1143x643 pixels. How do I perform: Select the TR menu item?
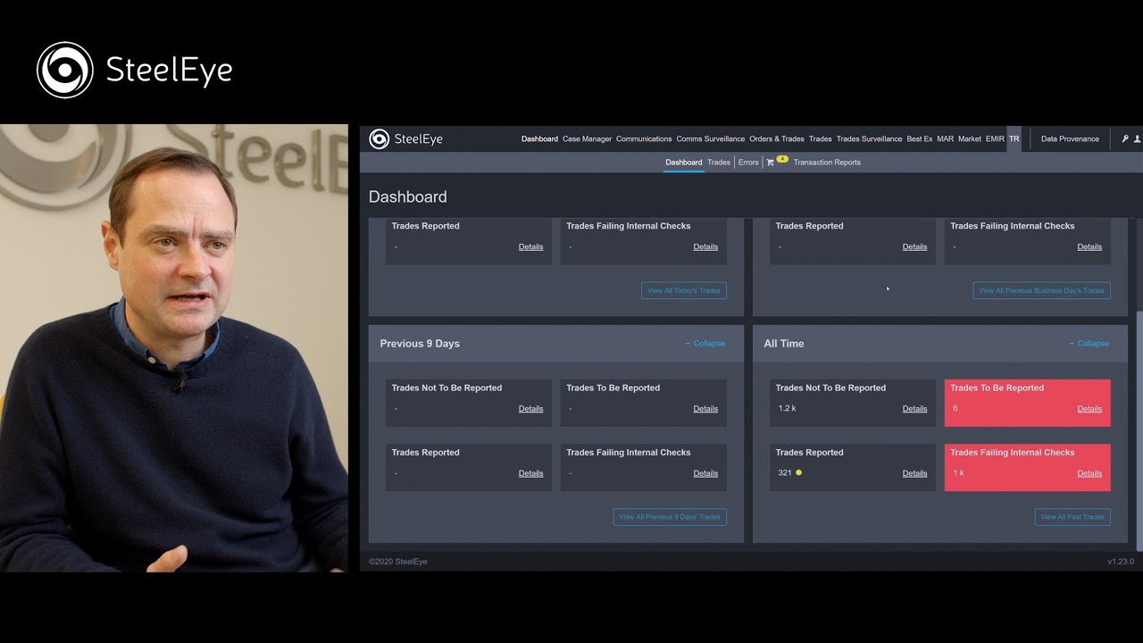tap(1014, 139)
